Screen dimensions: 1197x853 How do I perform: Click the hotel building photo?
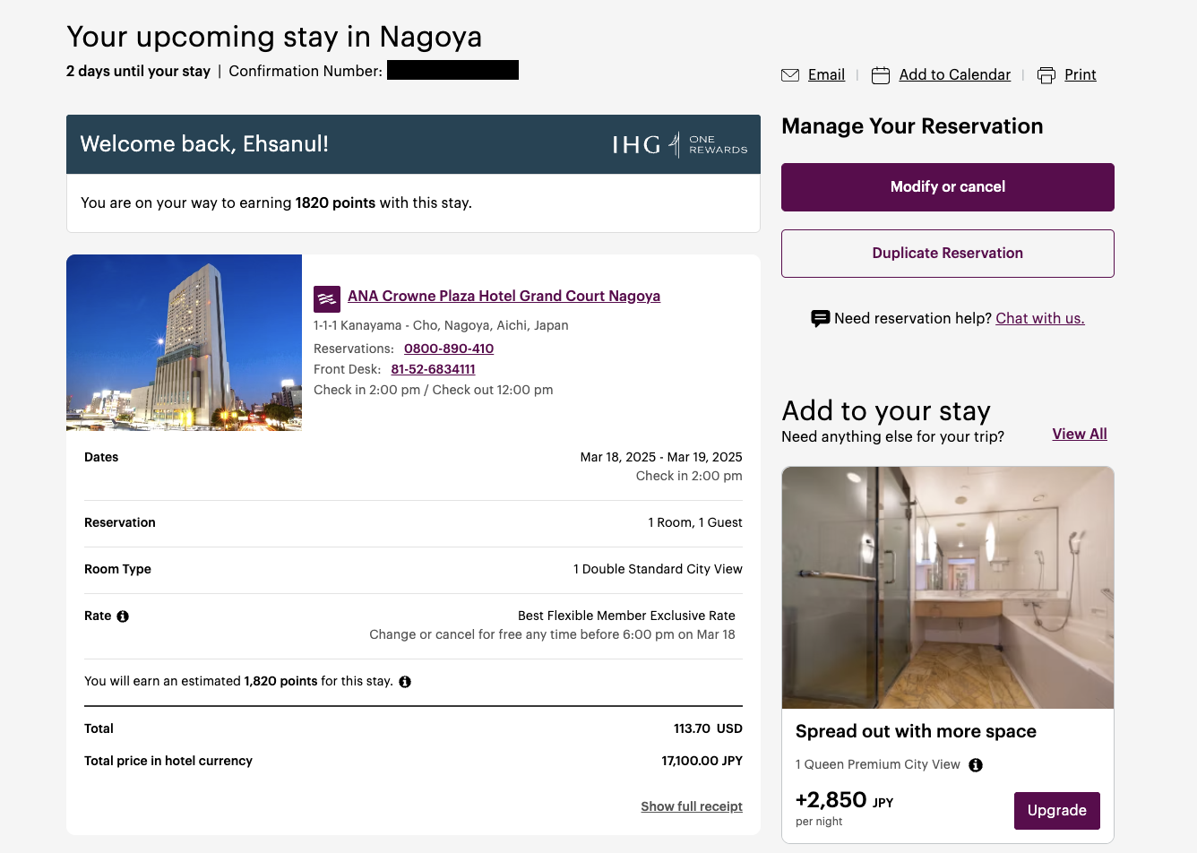tap(184, 342)
